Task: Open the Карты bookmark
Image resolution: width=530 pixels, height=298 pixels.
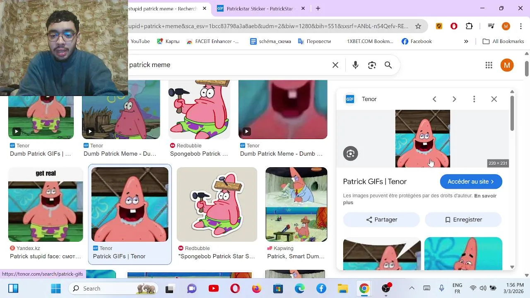Action: pos(168,41)
